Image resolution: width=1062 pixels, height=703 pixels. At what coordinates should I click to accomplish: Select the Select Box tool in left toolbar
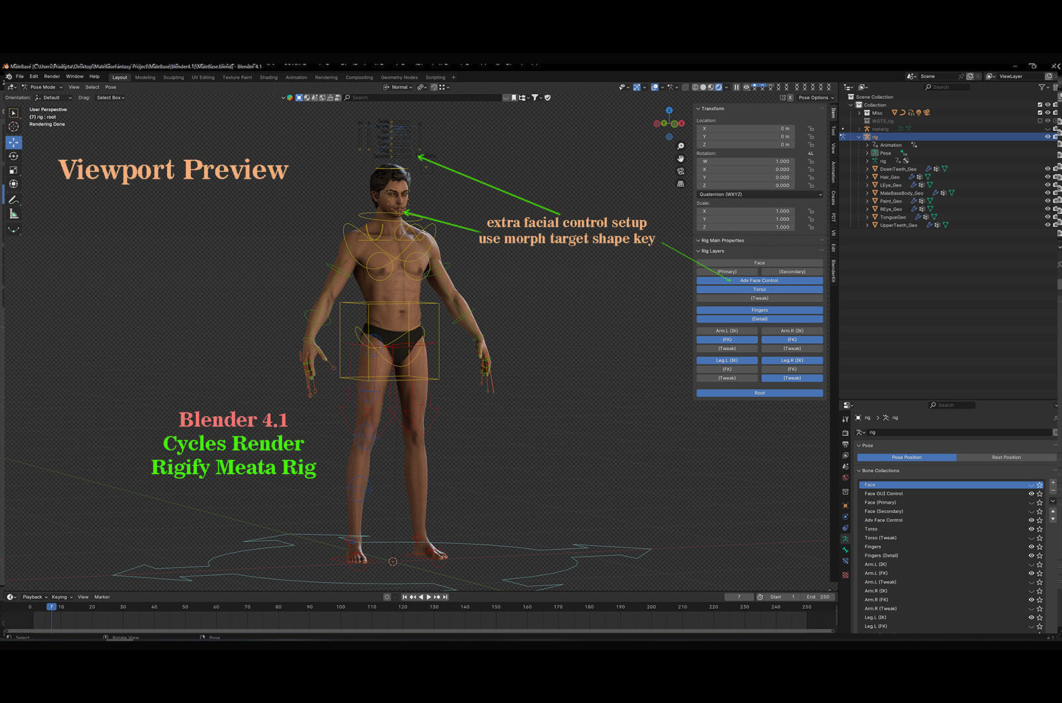[13, 113]
